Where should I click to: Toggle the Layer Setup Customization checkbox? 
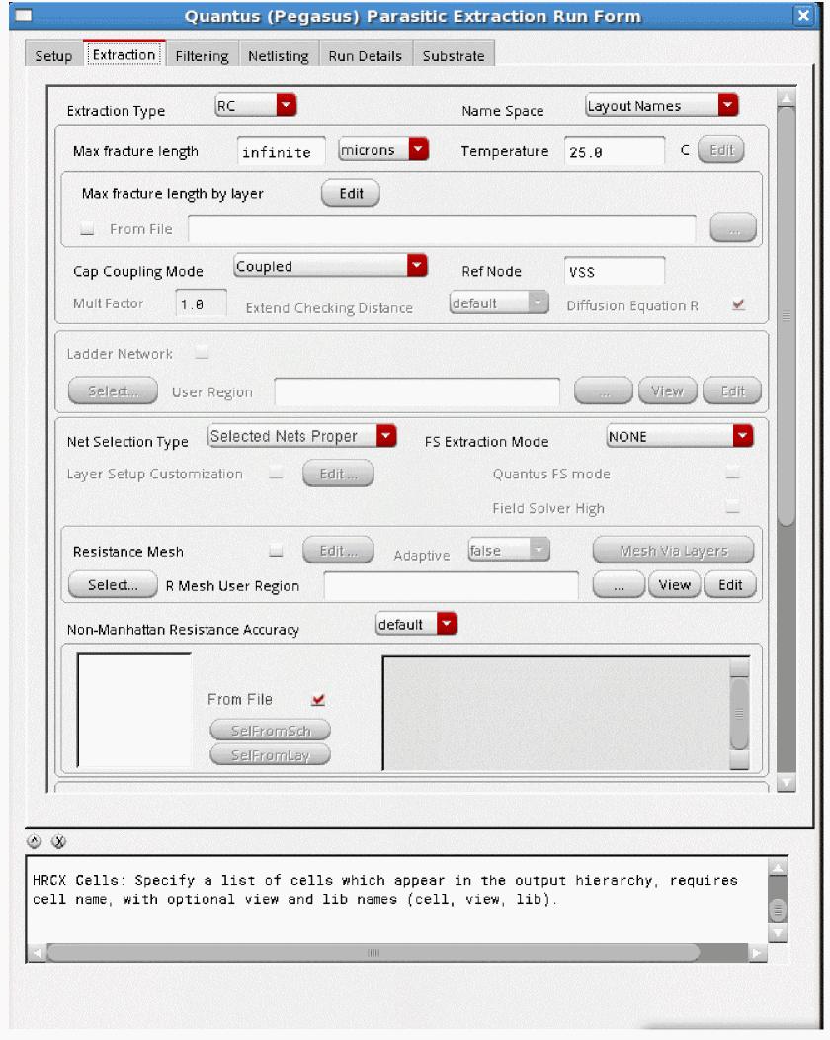point(276,474)
